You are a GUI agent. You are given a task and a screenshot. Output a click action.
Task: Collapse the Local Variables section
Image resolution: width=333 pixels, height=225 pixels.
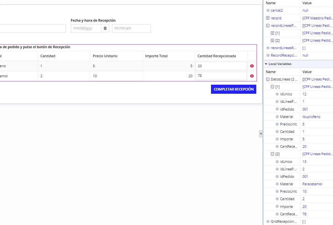pos(266,64)
